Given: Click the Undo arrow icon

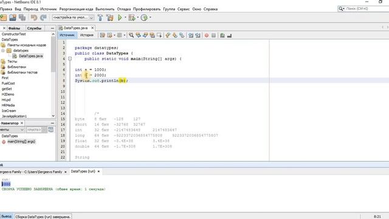Looking at the screenshot, I should [34, 18].
